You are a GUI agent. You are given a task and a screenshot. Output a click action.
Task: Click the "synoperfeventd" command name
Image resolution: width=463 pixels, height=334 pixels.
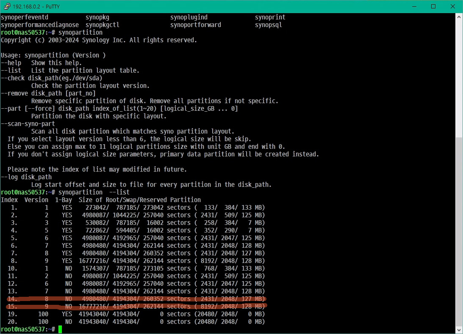[x=25, y=17]
